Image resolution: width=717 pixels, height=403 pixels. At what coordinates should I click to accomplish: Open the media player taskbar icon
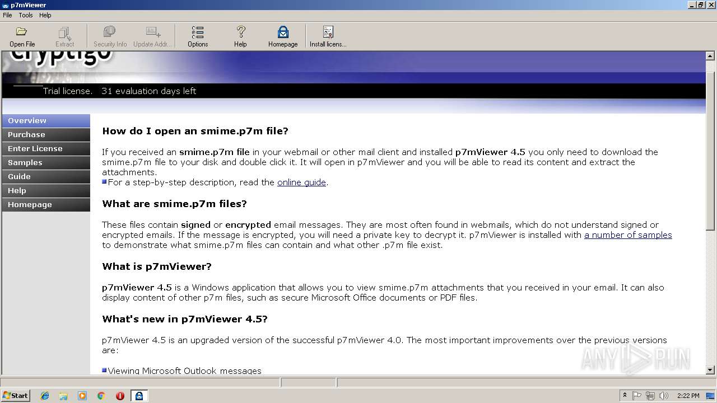(x=82, y=396)
